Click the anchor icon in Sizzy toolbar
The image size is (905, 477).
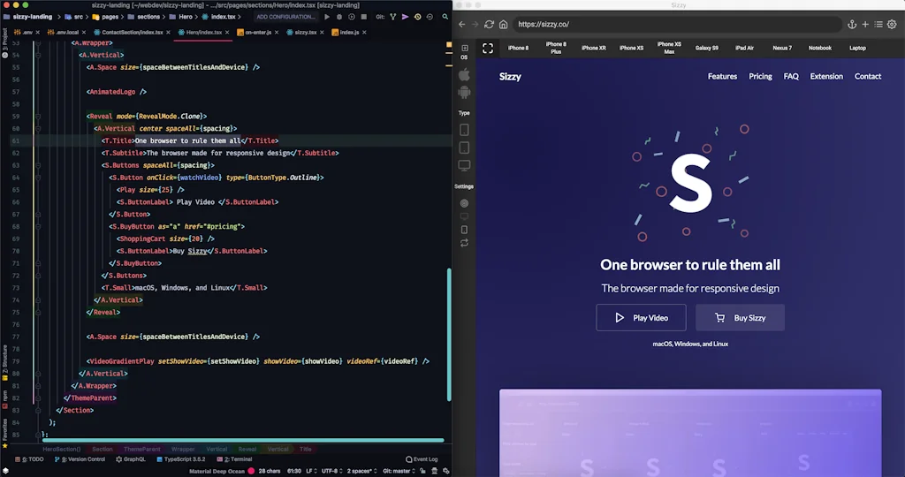click(852, 25)
